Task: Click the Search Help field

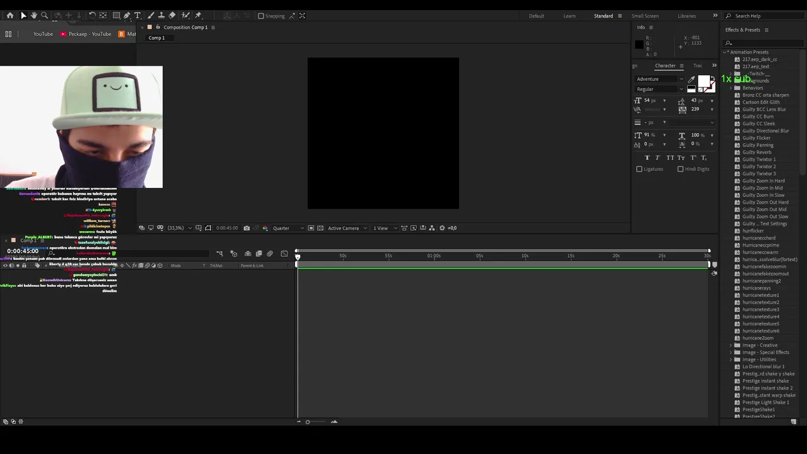Action: [765, 16]
